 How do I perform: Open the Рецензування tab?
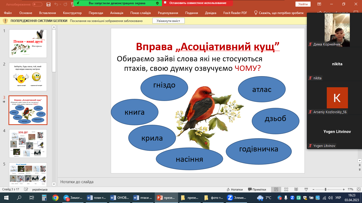[x=168, y=13]
